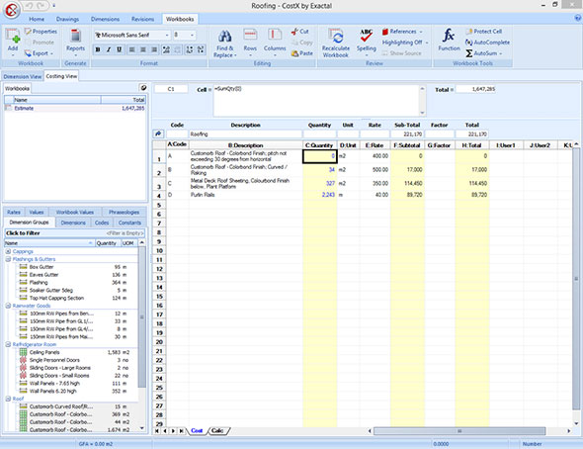Image resolution: width=583 pixels, height=449 pixels.
Task: Select the C:Quantity column header
Action: (320, 145)
